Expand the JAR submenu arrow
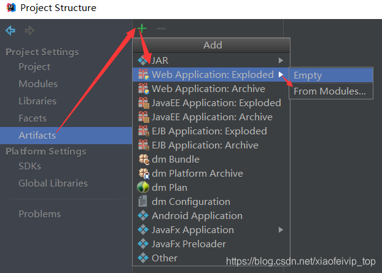This screenshot has width=382, height=273. tap(281, 60)
